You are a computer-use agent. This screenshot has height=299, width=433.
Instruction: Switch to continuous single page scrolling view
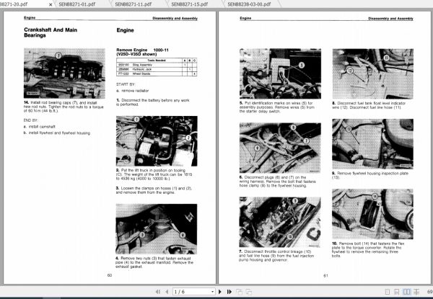click(396, 292)
